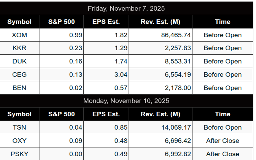Image resolution: width=256 pixels, height=160 pixels.
Task: Click CEG EPS estimate 3.04
Action: coord(121,75)
